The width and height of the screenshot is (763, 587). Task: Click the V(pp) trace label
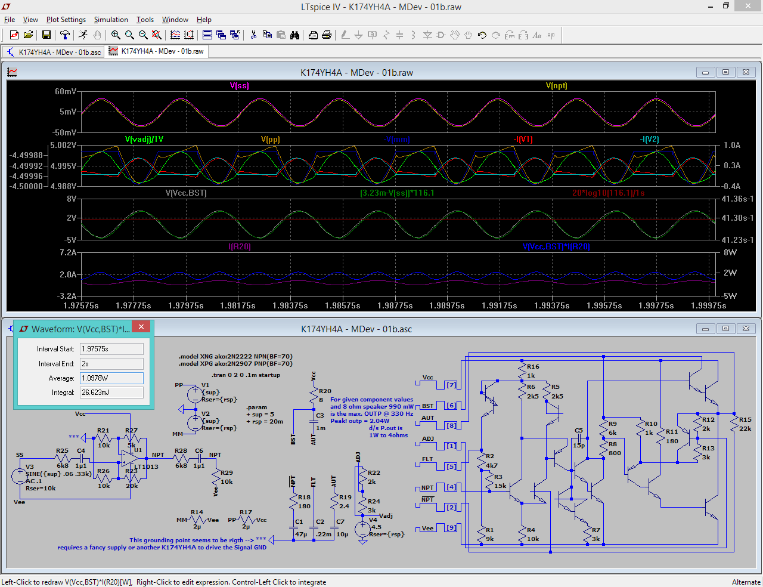coord(271,140)
